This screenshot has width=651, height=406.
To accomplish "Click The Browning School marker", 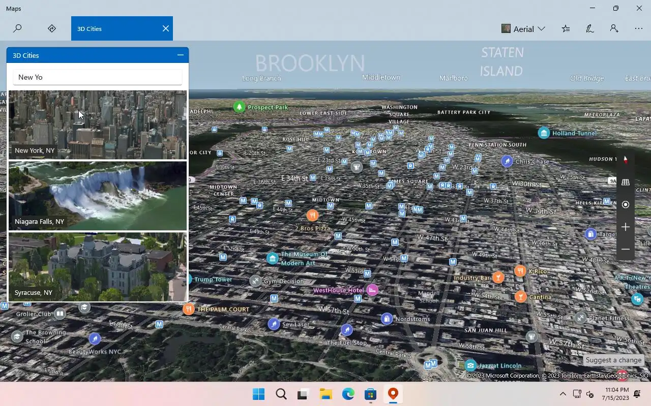I will [17, 336].
